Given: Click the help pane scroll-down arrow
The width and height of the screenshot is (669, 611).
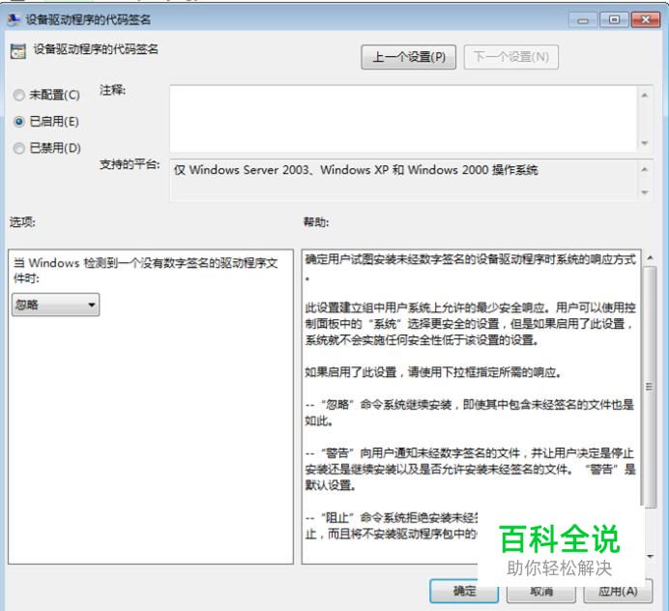Looking at the screenshot, I should 650,556.
